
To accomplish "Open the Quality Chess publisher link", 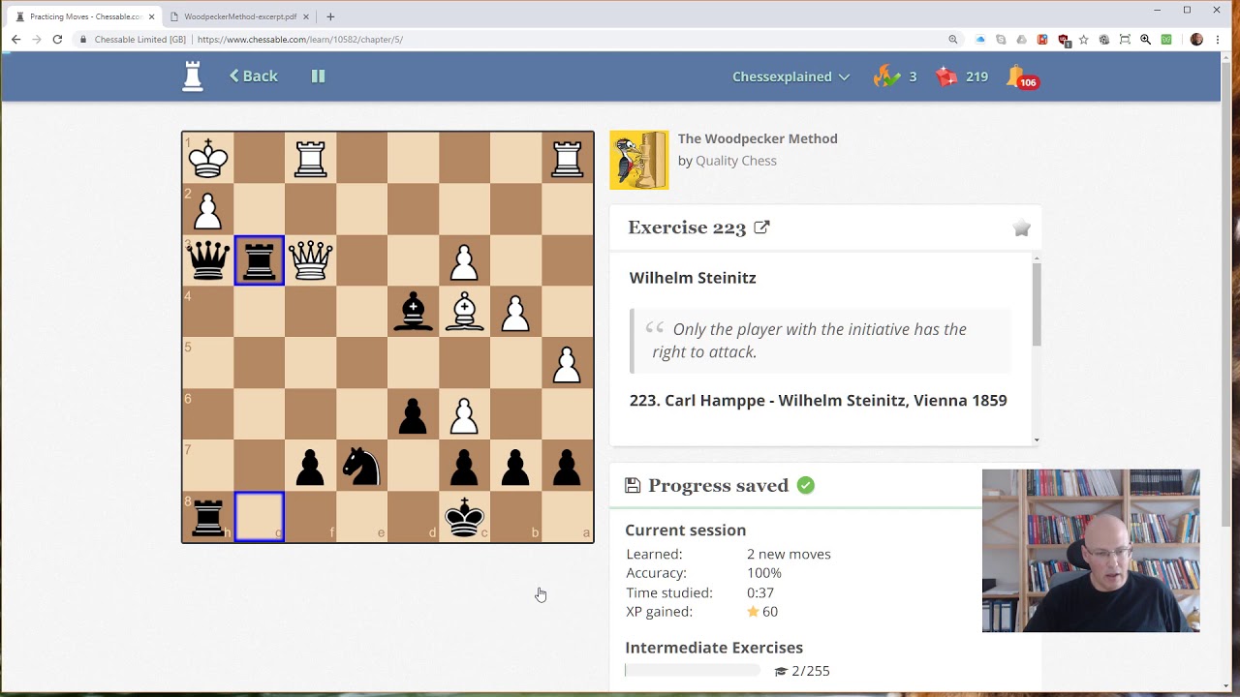I will click(735, 161).
